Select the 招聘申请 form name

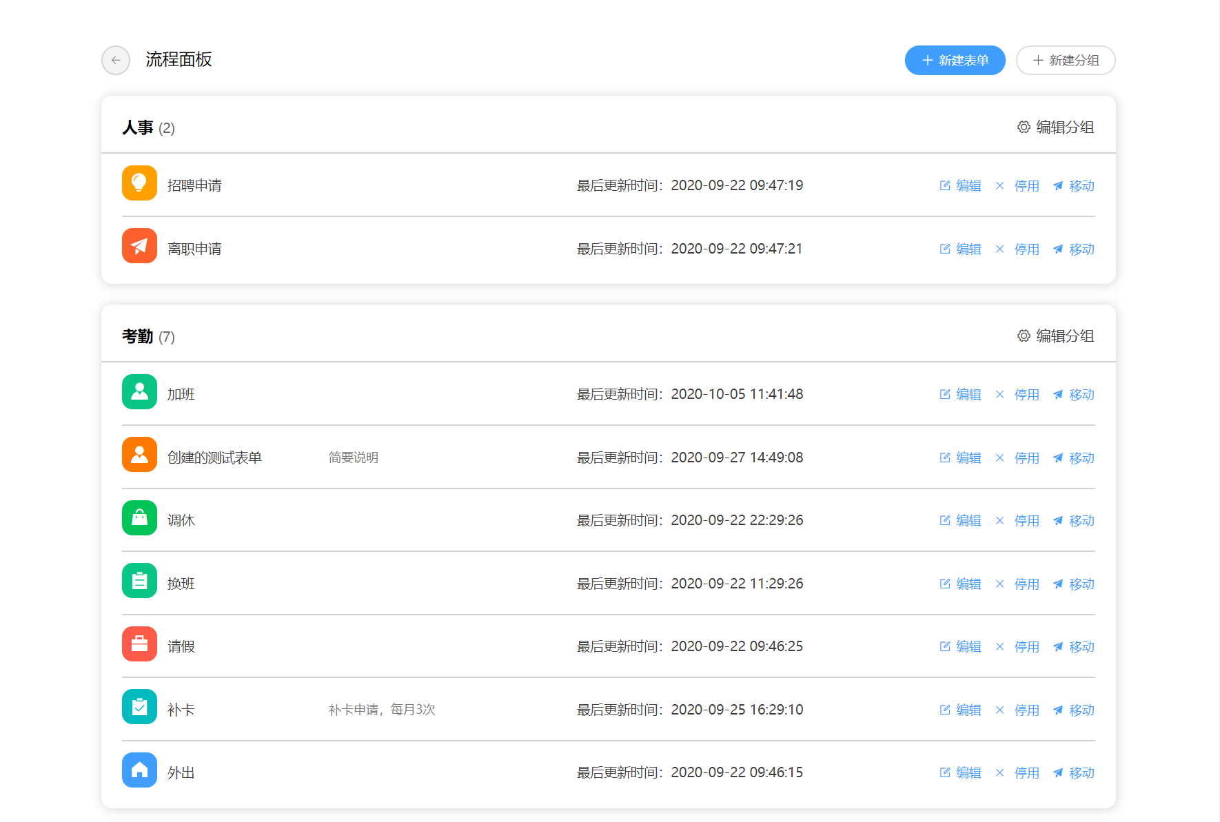194,186
